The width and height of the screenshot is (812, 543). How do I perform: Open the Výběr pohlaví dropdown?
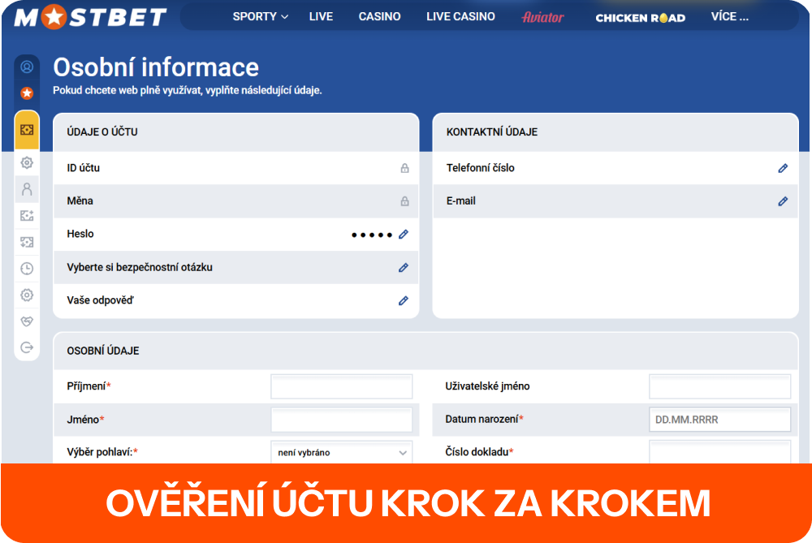tap(341, 452)
